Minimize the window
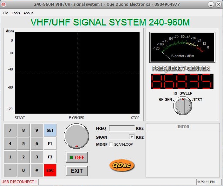The width and height of the screenshot is (223, 186). [211, 4]
